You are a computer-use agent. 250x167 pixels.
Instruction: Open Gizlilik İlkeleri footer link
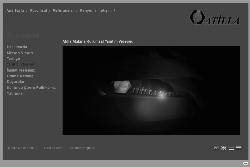(54, 148)
